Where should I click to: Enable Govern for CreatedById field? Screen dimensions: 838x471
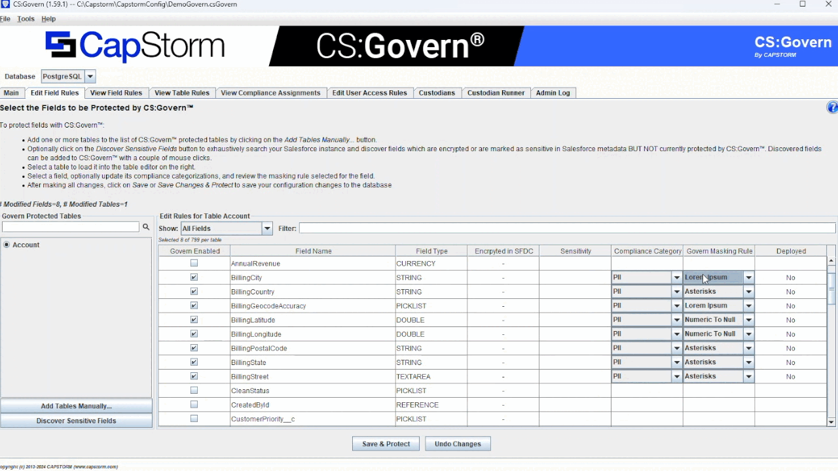tap(194, 404)
